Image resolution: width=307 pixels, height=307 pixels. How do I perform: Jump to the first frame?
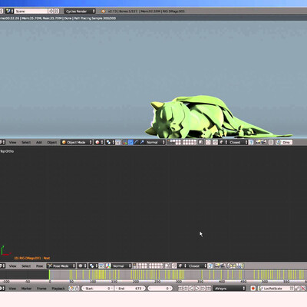pos(180,289)
